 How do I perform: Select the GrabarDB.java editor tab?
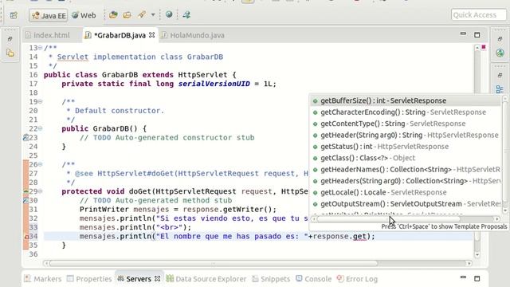(x=120, y=35)
